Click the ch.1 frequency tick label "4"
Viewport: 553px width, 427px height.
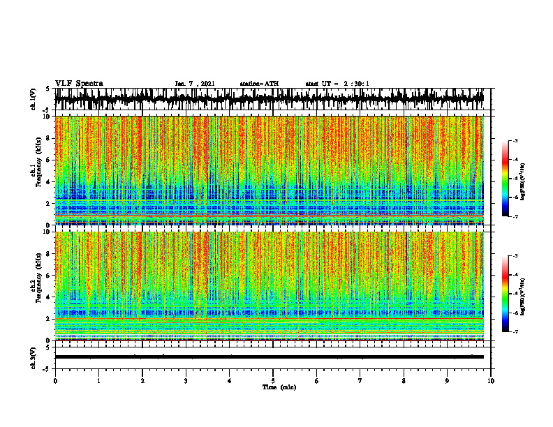(x=49, y=182)
